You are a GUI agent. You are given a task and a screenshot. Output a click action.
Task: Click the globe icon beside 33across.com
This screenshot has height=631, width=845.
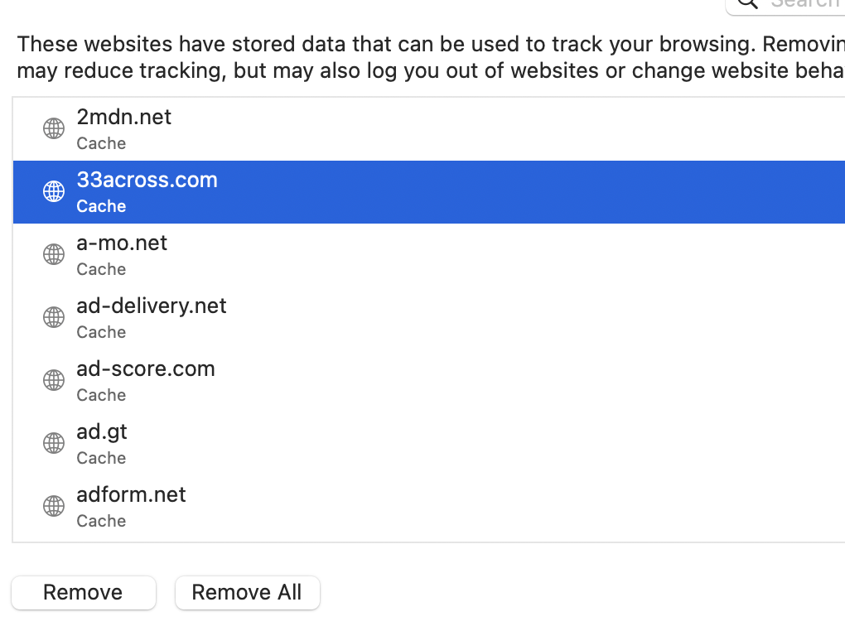coord(54,191)
